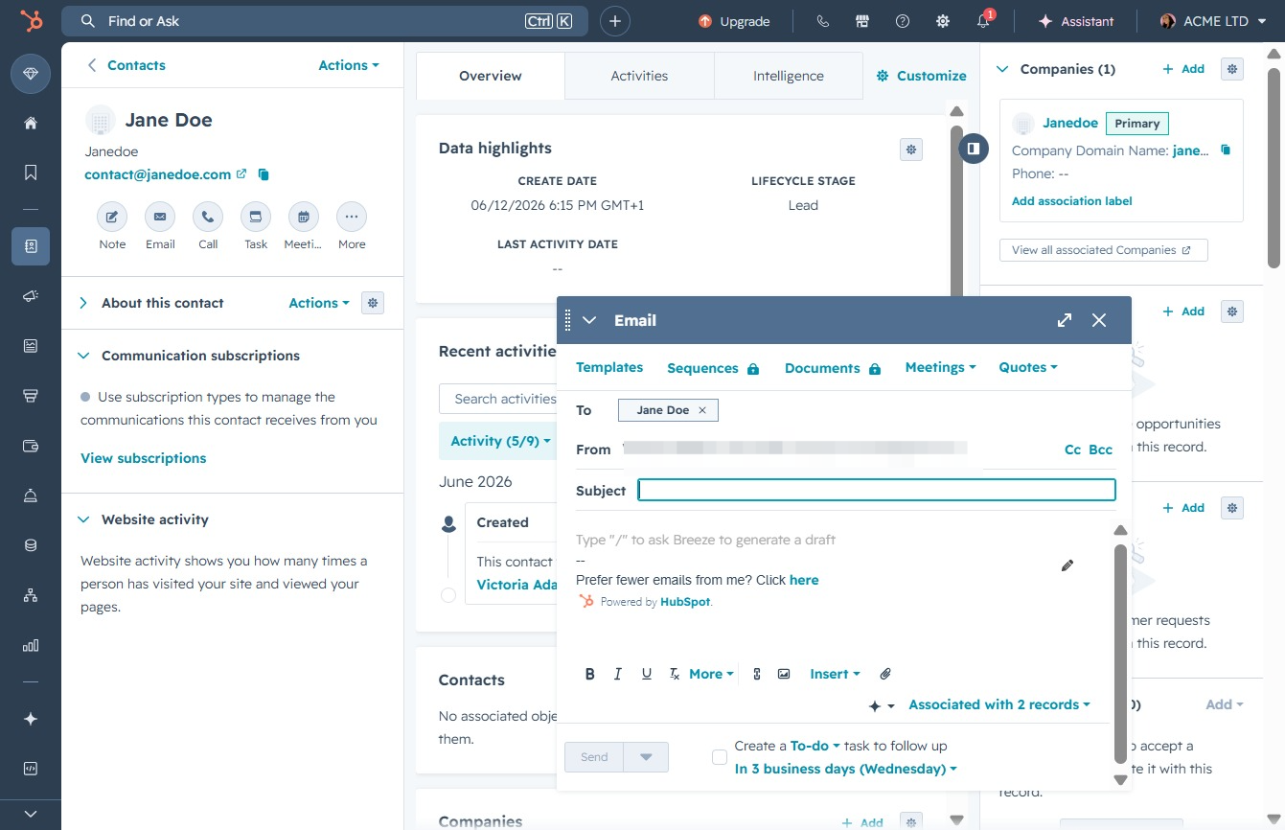Open the database icon in left sidebar

pos(31,545)
